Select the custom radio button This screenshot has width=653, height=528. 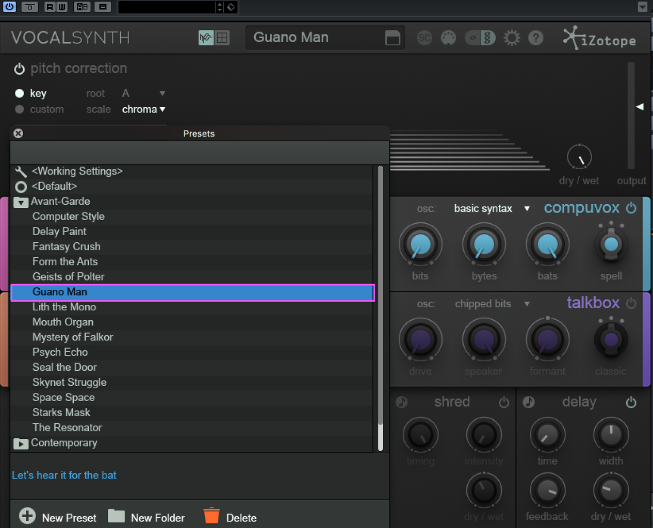(x=20, y=109)
